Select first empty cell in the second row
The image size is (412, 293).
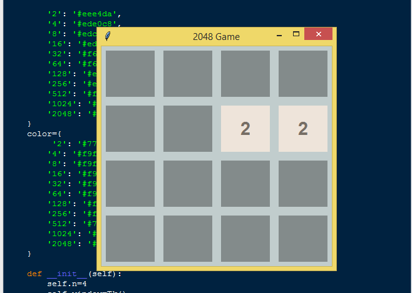coord(130,129)
